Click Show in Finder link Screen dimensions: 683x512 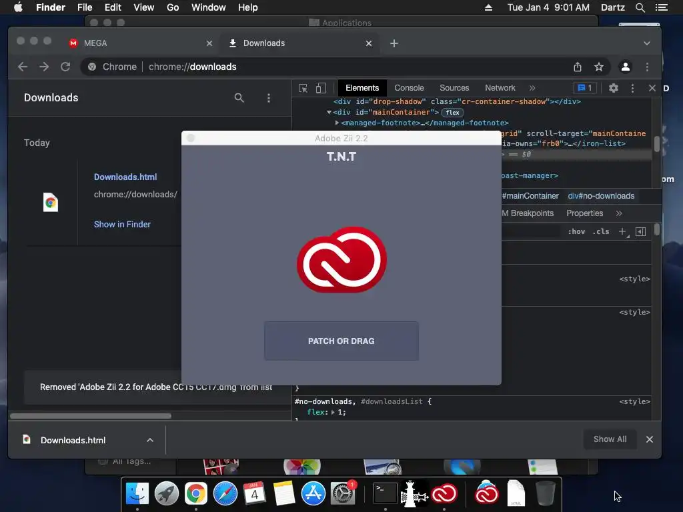click(123, 224)
